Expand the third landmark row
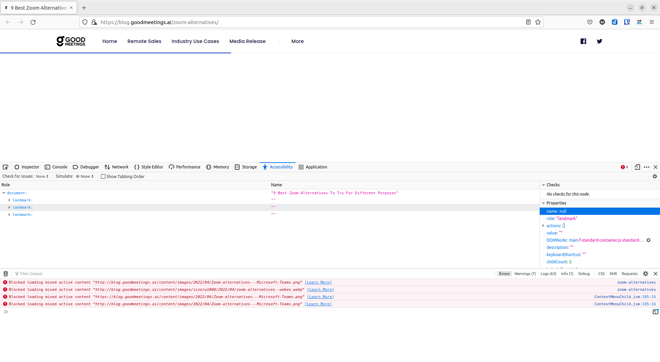 click(9, 215)
